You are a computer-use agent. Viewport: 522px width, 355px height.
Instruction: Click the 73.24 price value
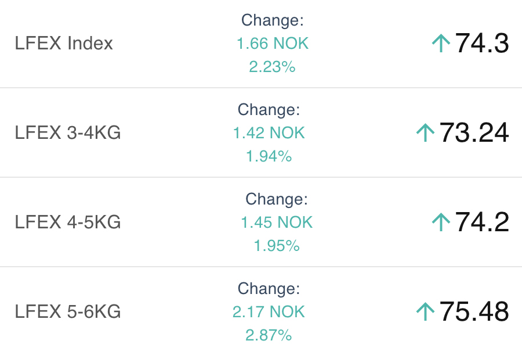(x=474, y=133)
